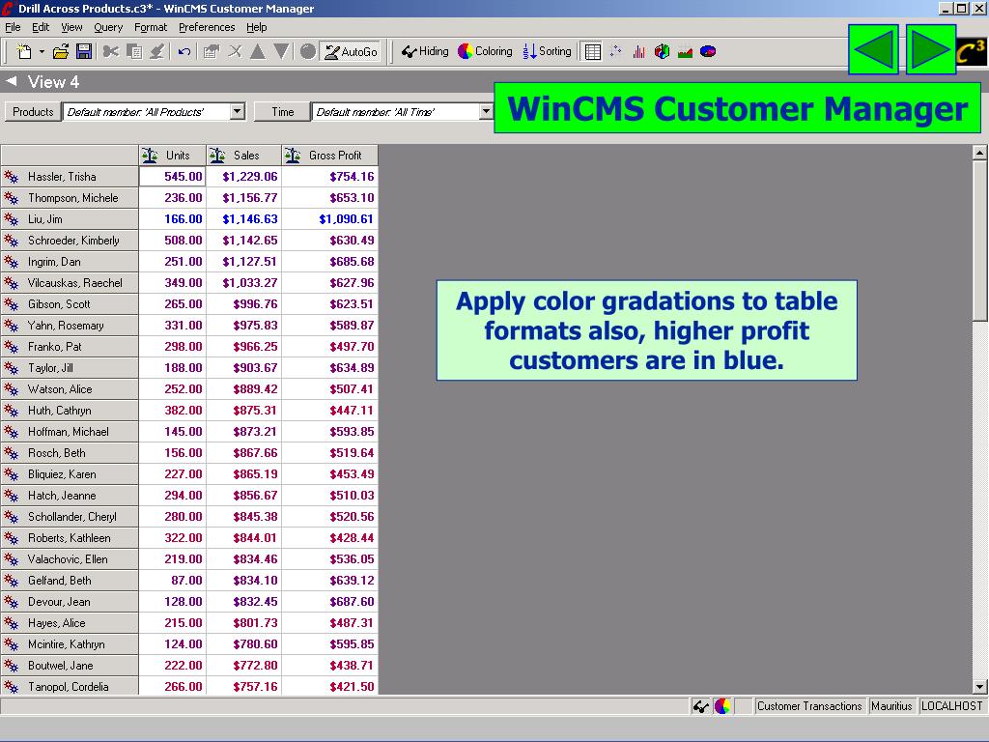Open the Sorting tool
The image size is (989, 742).
pos(547,52)
